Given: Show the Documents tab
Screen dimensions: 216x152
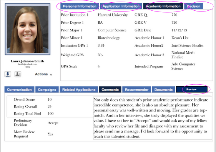Looking at the screenshot, I should (163, 90).
